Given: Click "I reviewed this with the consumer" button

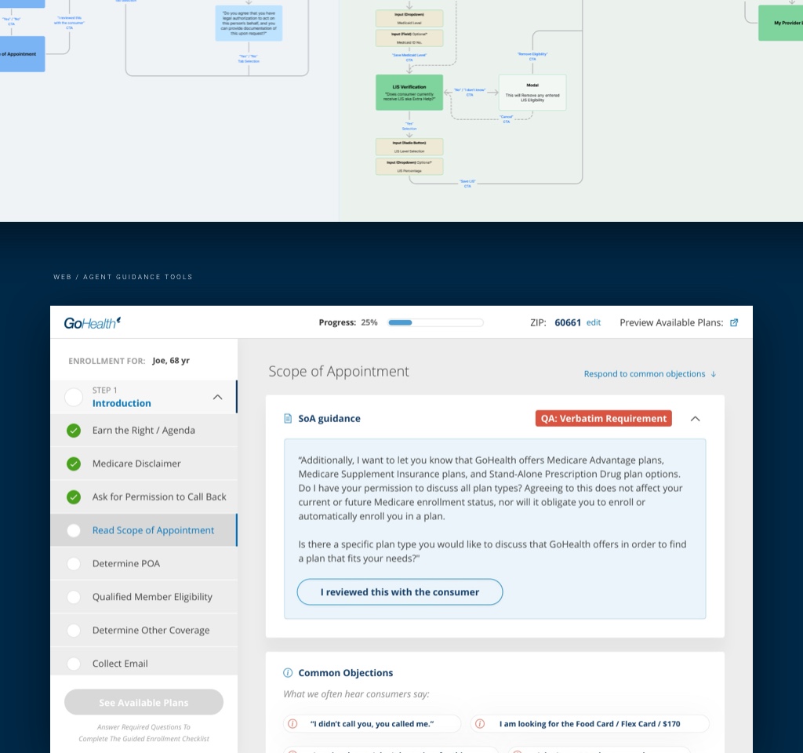Looking at the screenshot, I should pyautogui.click(x=399, y=592).
